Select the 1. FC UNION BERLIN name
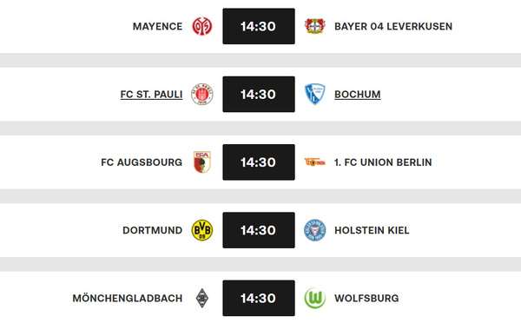The image size is (521, 323). [x=383, y=162]
